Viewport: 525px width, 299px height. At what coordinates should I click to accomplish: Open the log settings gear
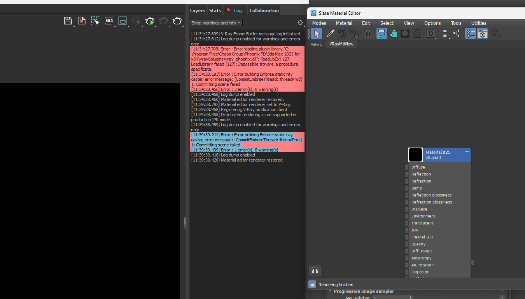[x=300, y=23]
